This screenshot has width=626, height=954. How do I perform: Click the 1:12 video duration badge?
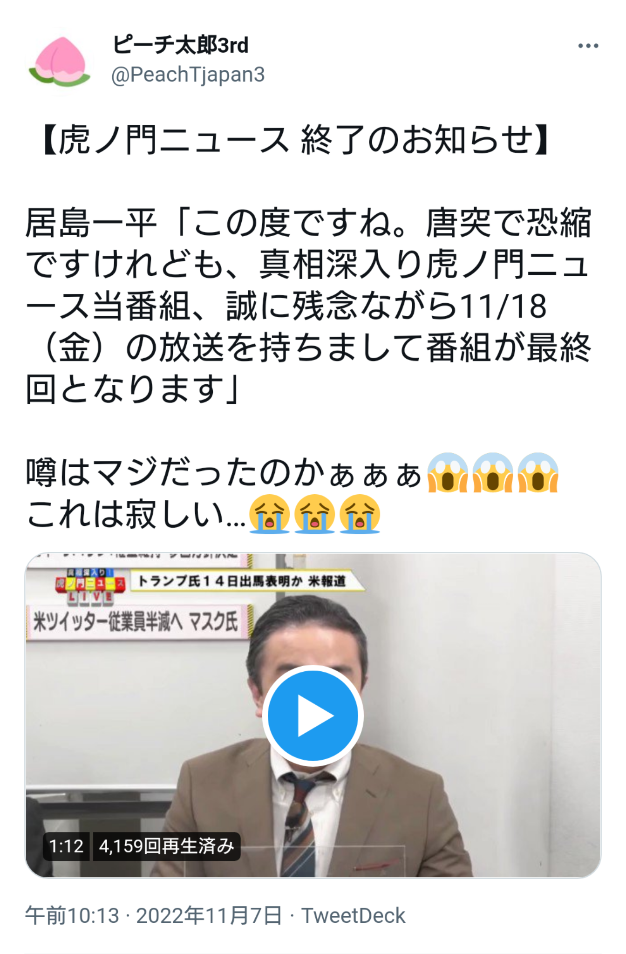(67, 846)
